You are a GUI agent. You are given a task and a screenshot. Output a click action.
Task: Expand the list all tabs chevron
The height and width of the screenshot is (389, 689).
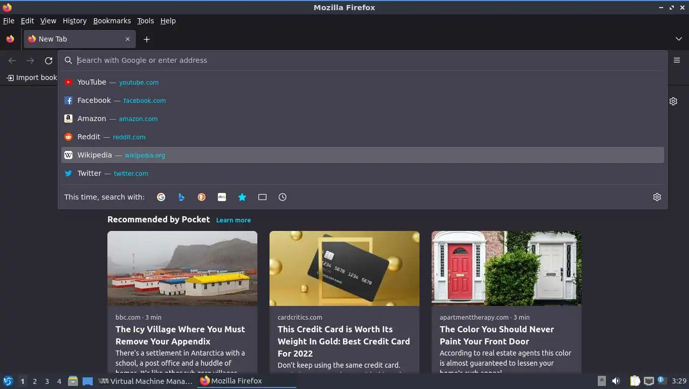coord(679,39)
